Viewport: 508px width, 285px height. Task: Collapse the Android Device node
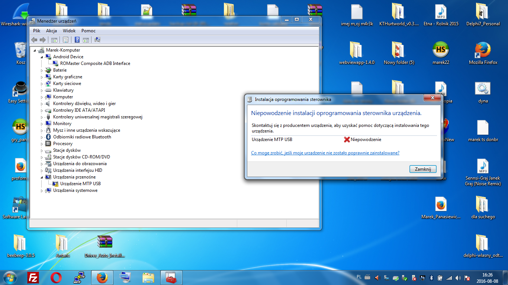(42, 57)
